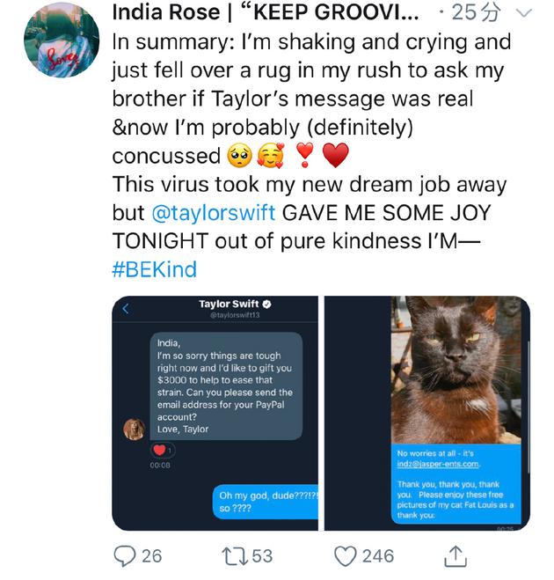554x580 pixels.
Task: Click the retweet count 53
Action: point(262,555)
